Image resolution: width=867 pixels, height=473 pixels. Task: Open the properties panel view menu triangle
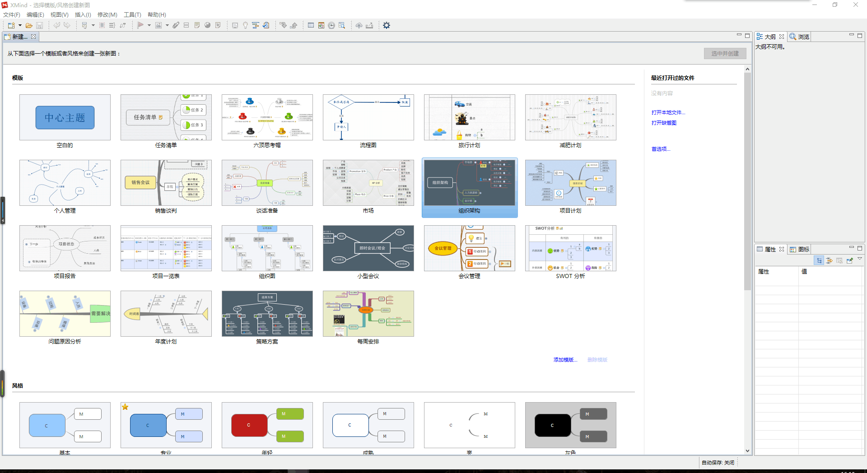tap(860, 259)
